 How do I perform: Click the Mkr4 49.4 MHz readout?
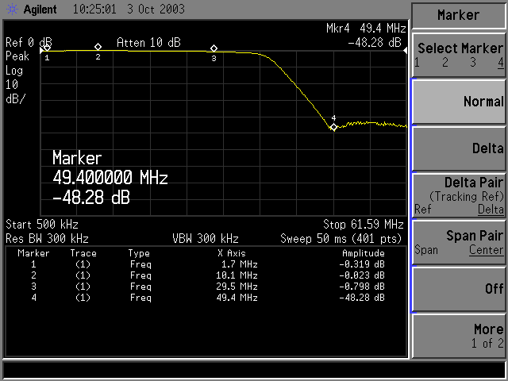tap(366, 29)
